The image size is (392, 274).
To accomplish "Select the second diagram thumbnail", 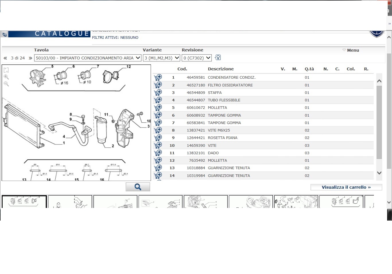I will coord(70,202).
